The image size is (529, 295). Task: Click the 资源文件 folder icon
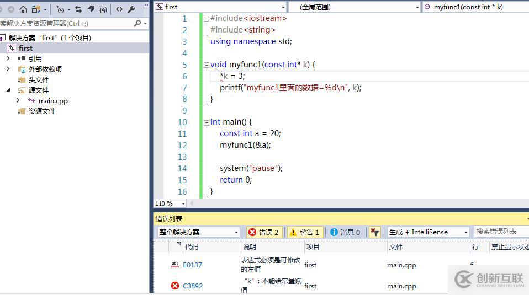pyautogui.click(x=22, y=111)
